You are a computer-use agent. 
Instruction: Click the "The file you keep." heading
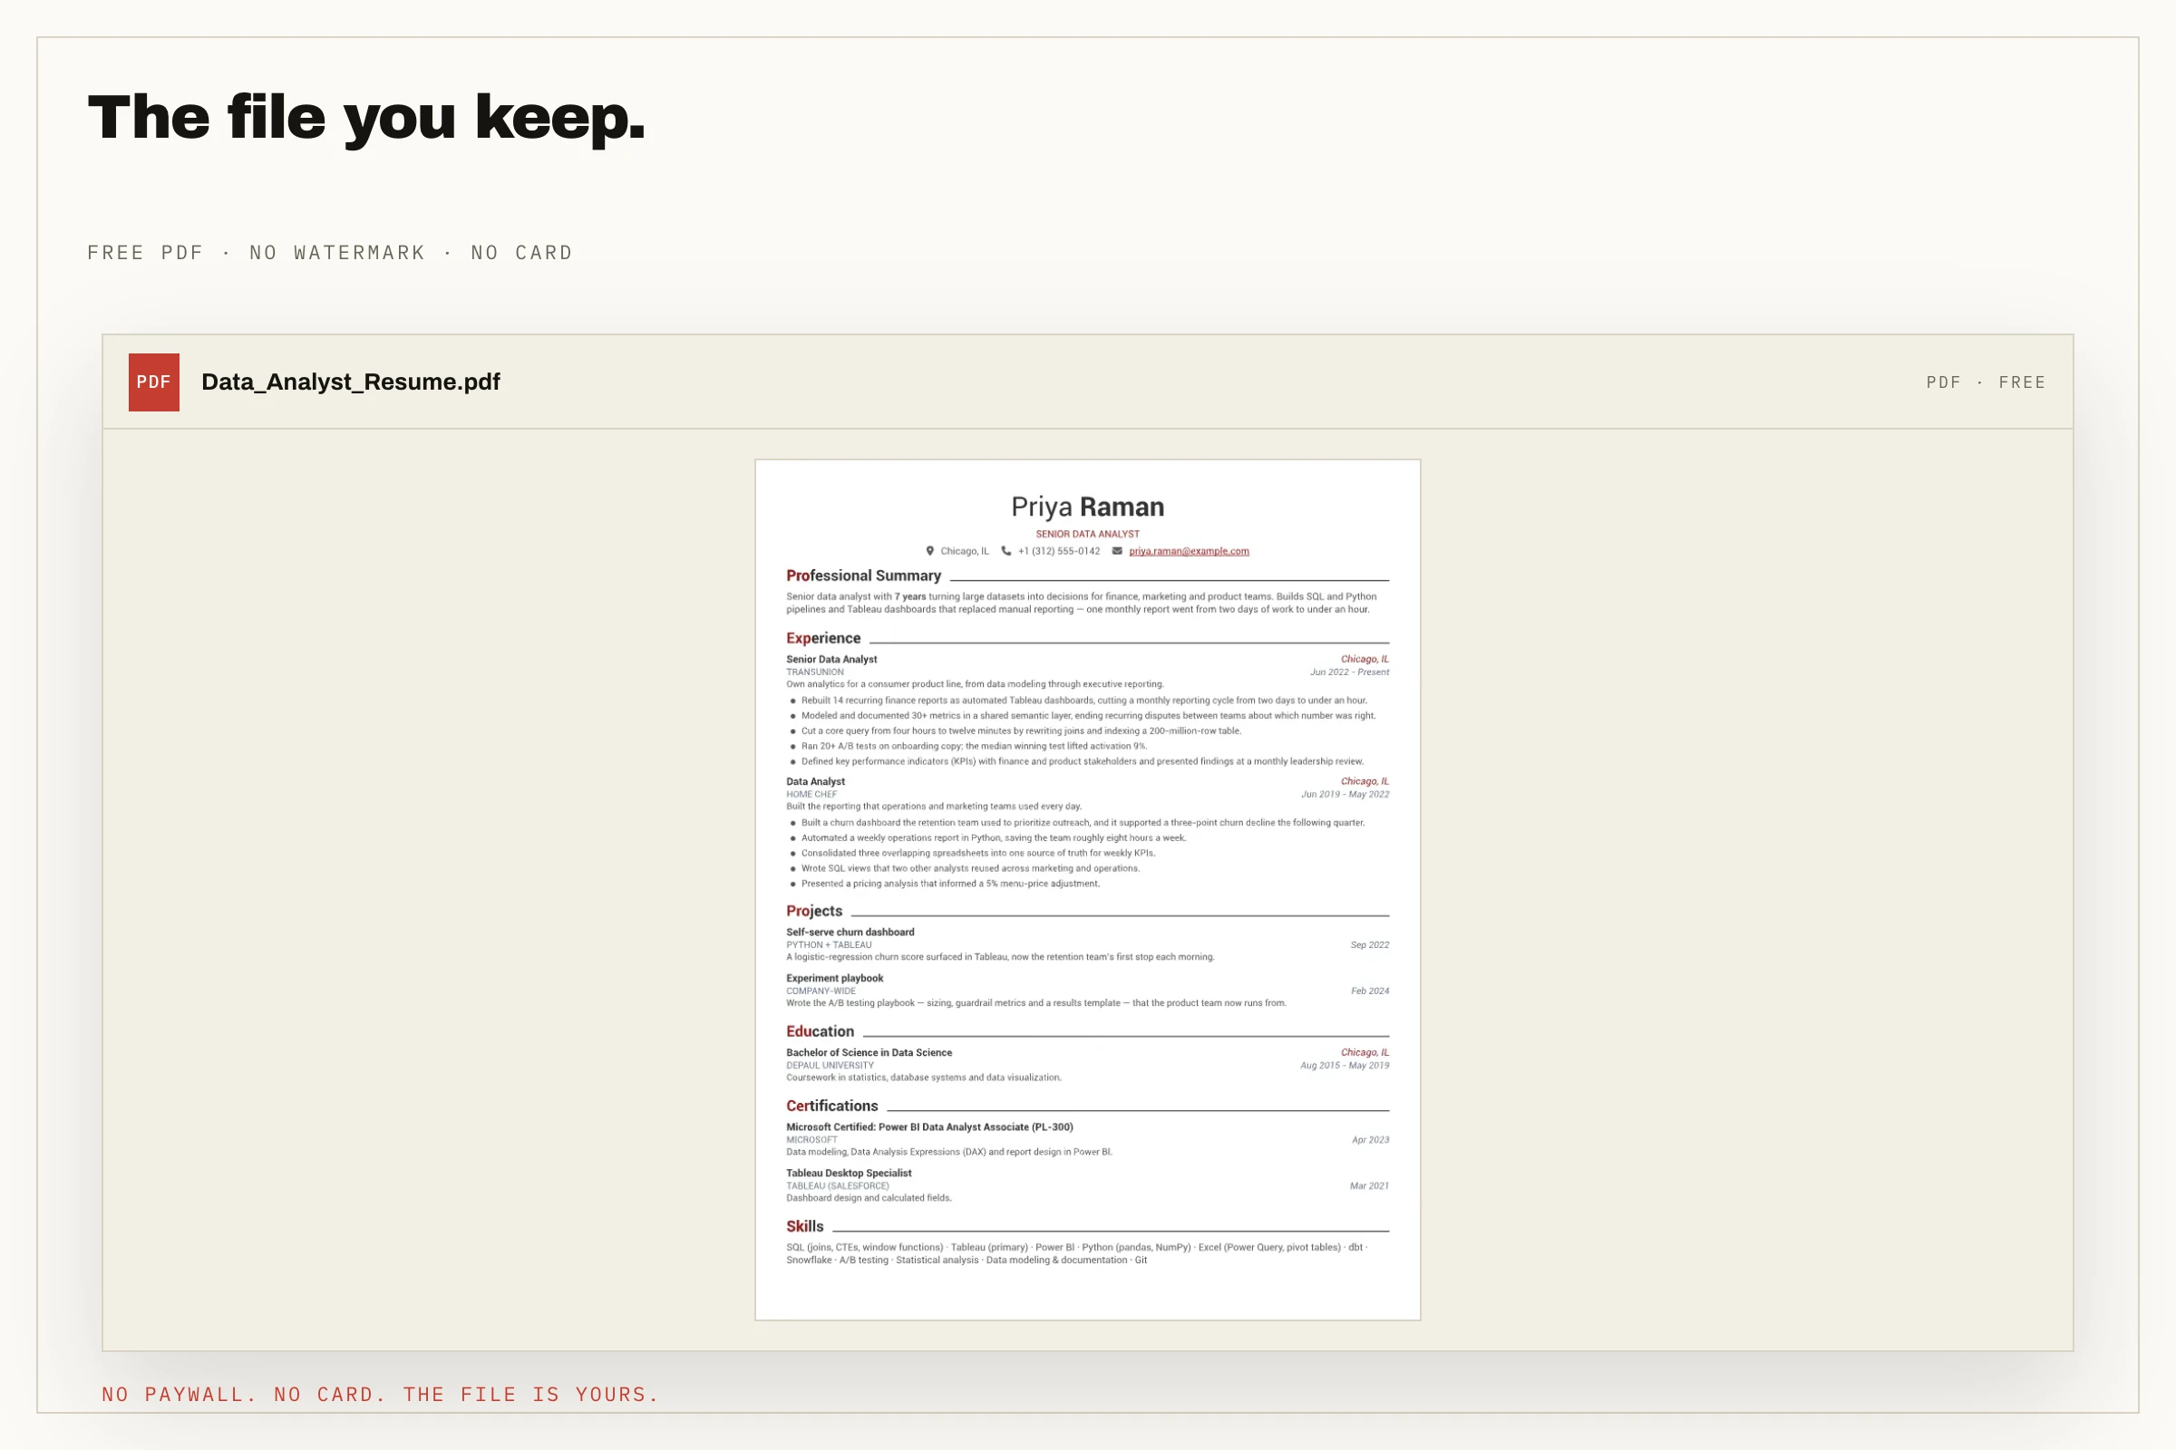point(366,118)
